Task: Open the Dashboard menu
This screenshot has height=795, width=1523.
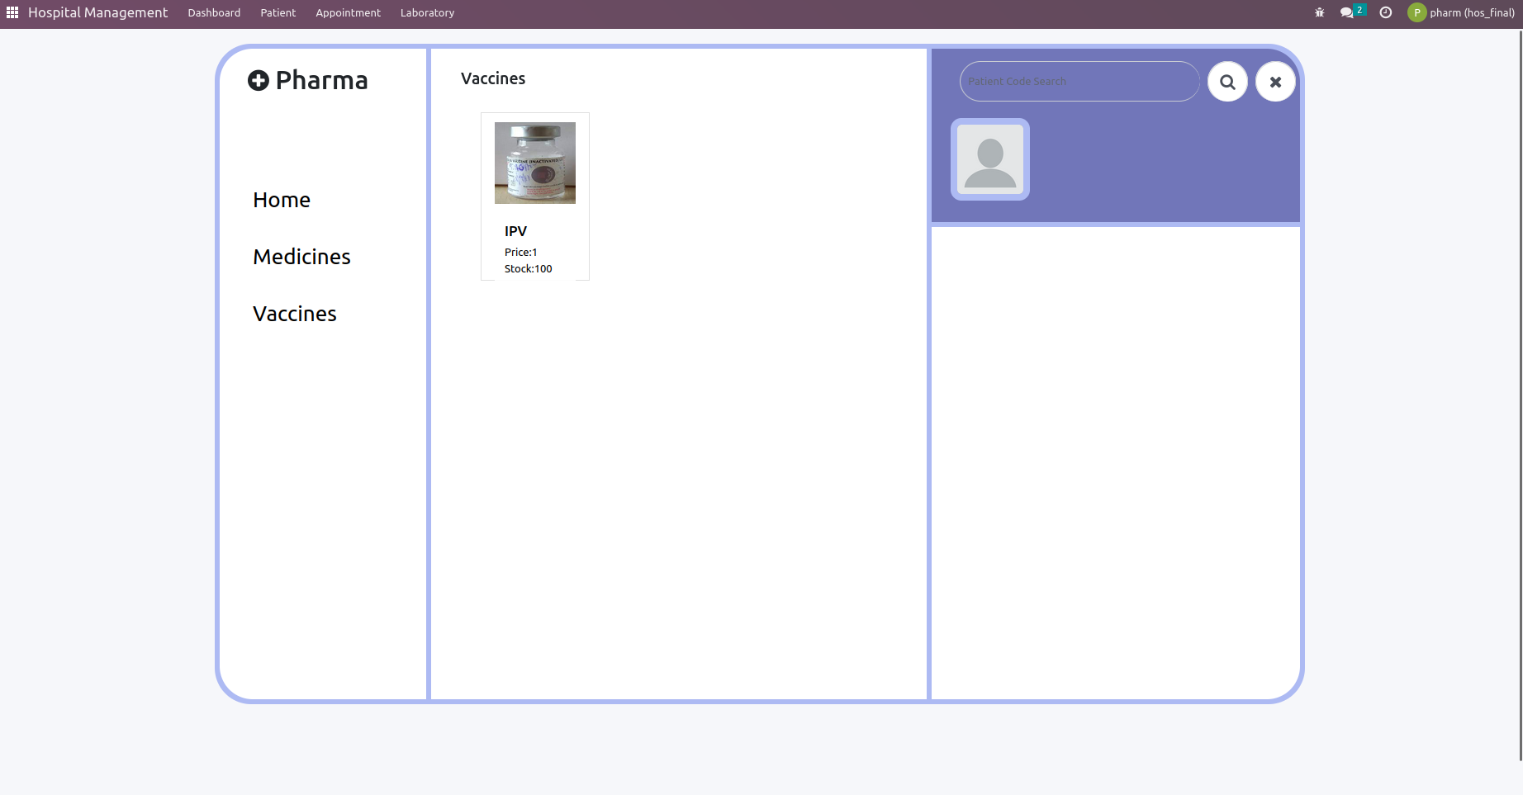Action: (214, 12)
